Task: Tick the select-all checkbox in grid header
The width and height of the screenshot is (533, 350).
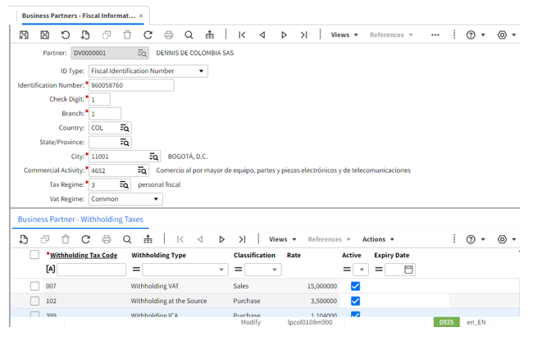Action: (x=34, y=255)
